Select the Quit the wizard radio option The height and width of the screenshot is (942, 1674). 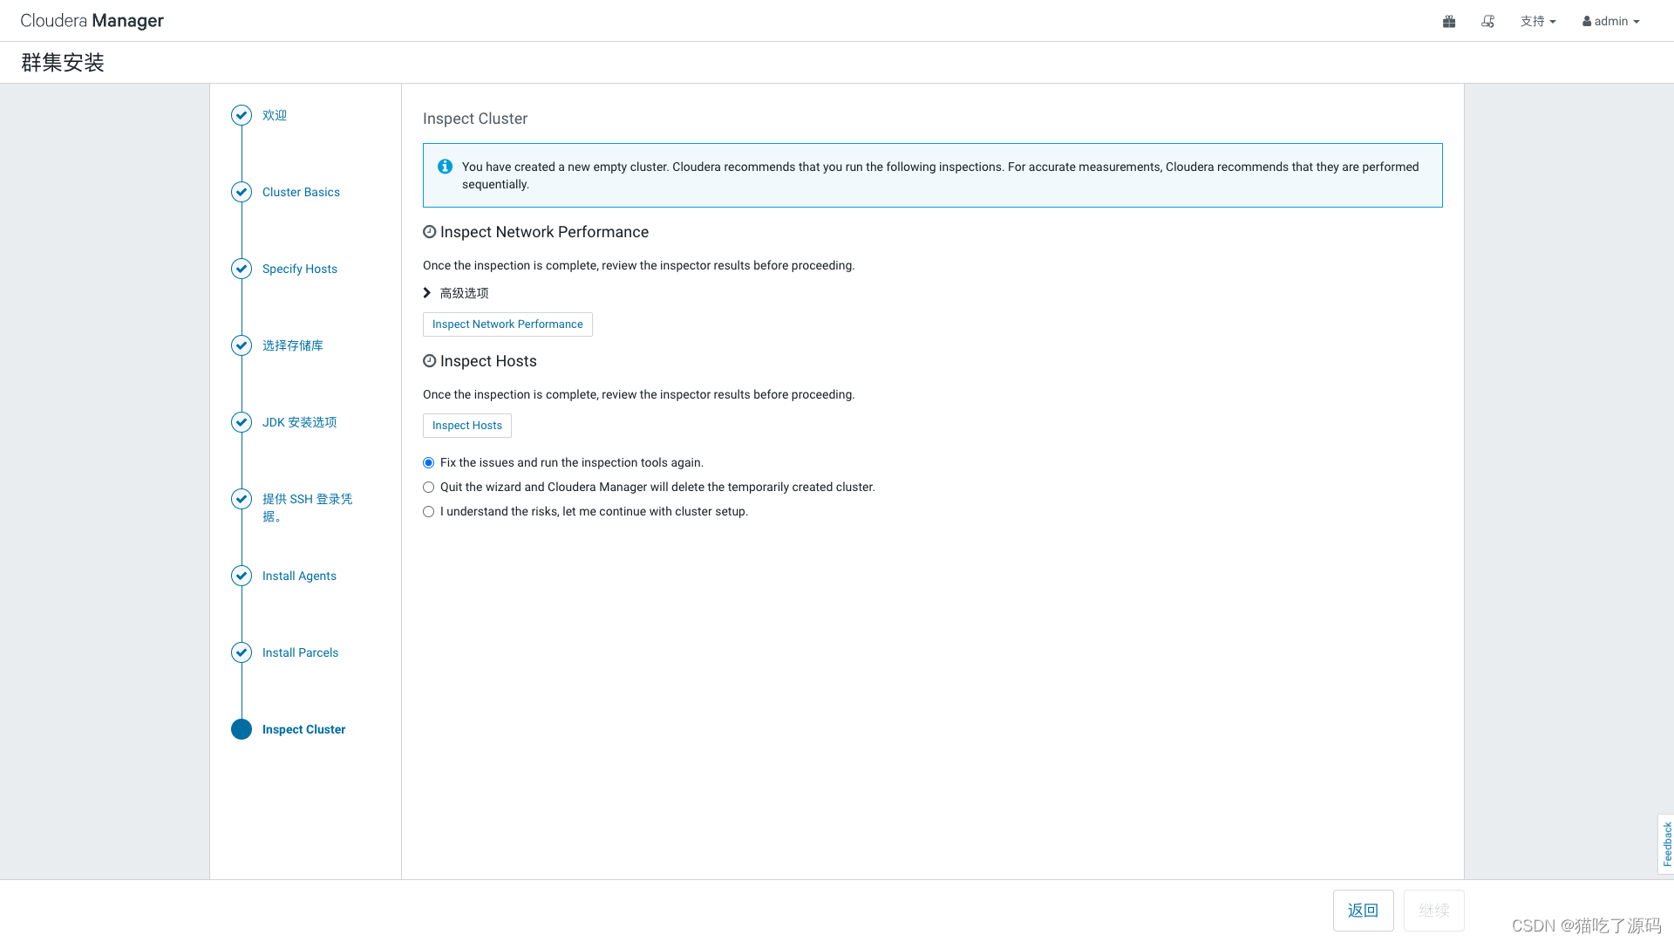428,488
